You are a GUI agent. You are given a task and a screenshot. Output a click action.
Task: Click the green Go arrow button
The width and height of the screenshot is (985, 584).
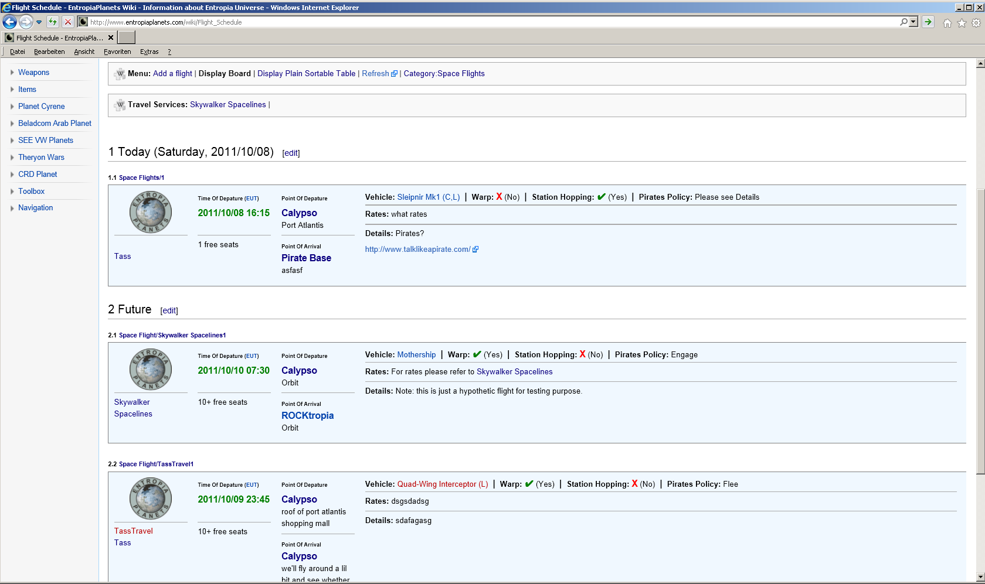pos(928,22)
